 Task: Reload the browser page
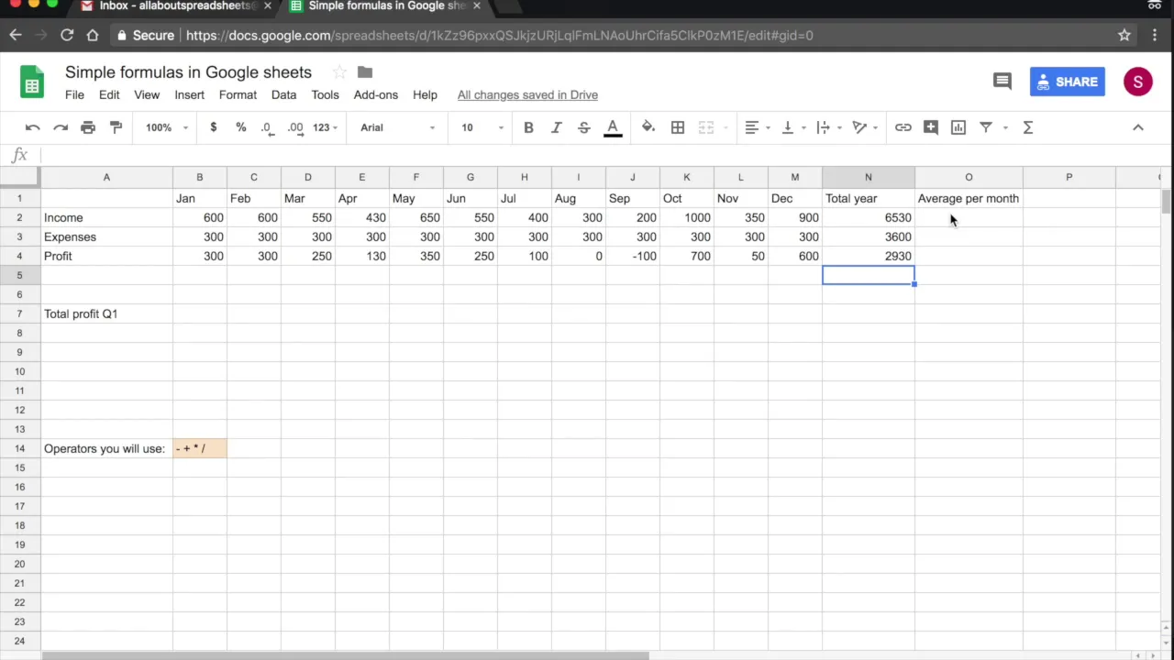point(67,35)
